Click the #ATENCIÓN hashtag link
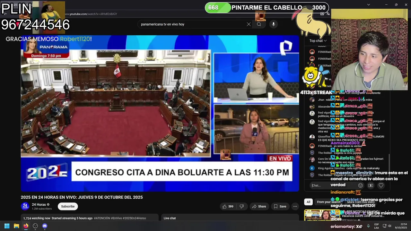Screen dimensions: 411x231 (102, 218)
